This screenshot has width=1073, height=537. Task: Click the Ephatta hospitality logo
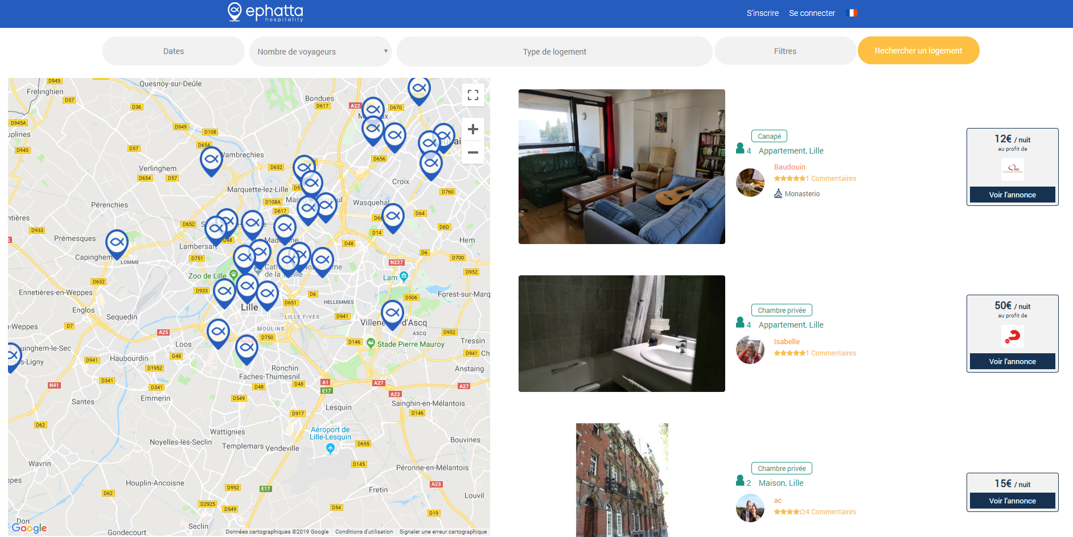pyautogui.click(x=265, y=13)
